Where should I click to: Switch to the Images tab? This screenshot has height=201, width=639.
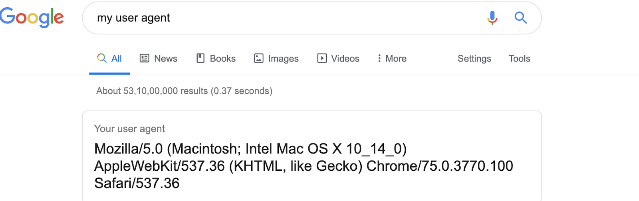(283, 59)
